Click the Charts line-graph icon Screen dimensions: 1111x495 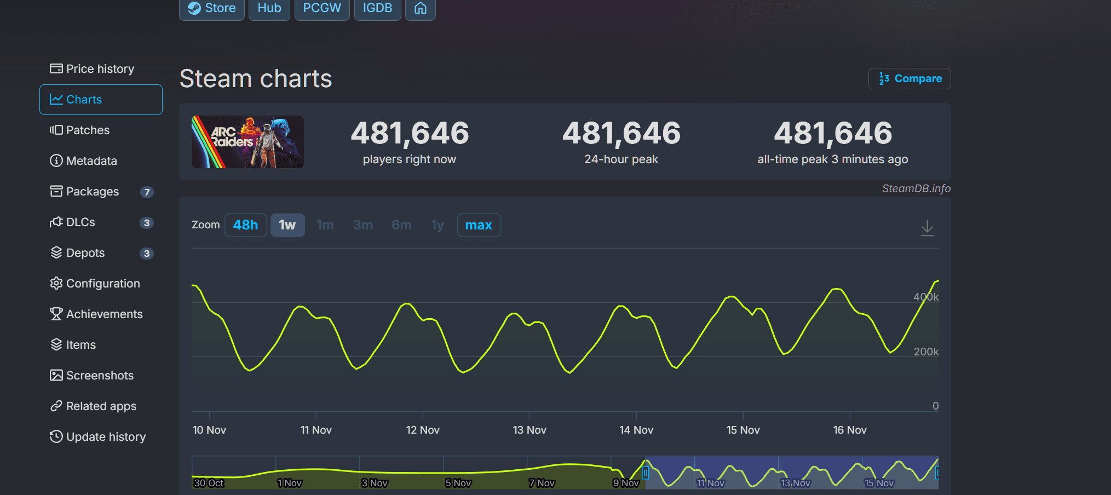coord(56,99)
